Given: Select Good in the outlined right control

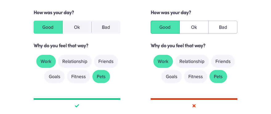Looking at the screenshot, I should [x=165, y=27].
